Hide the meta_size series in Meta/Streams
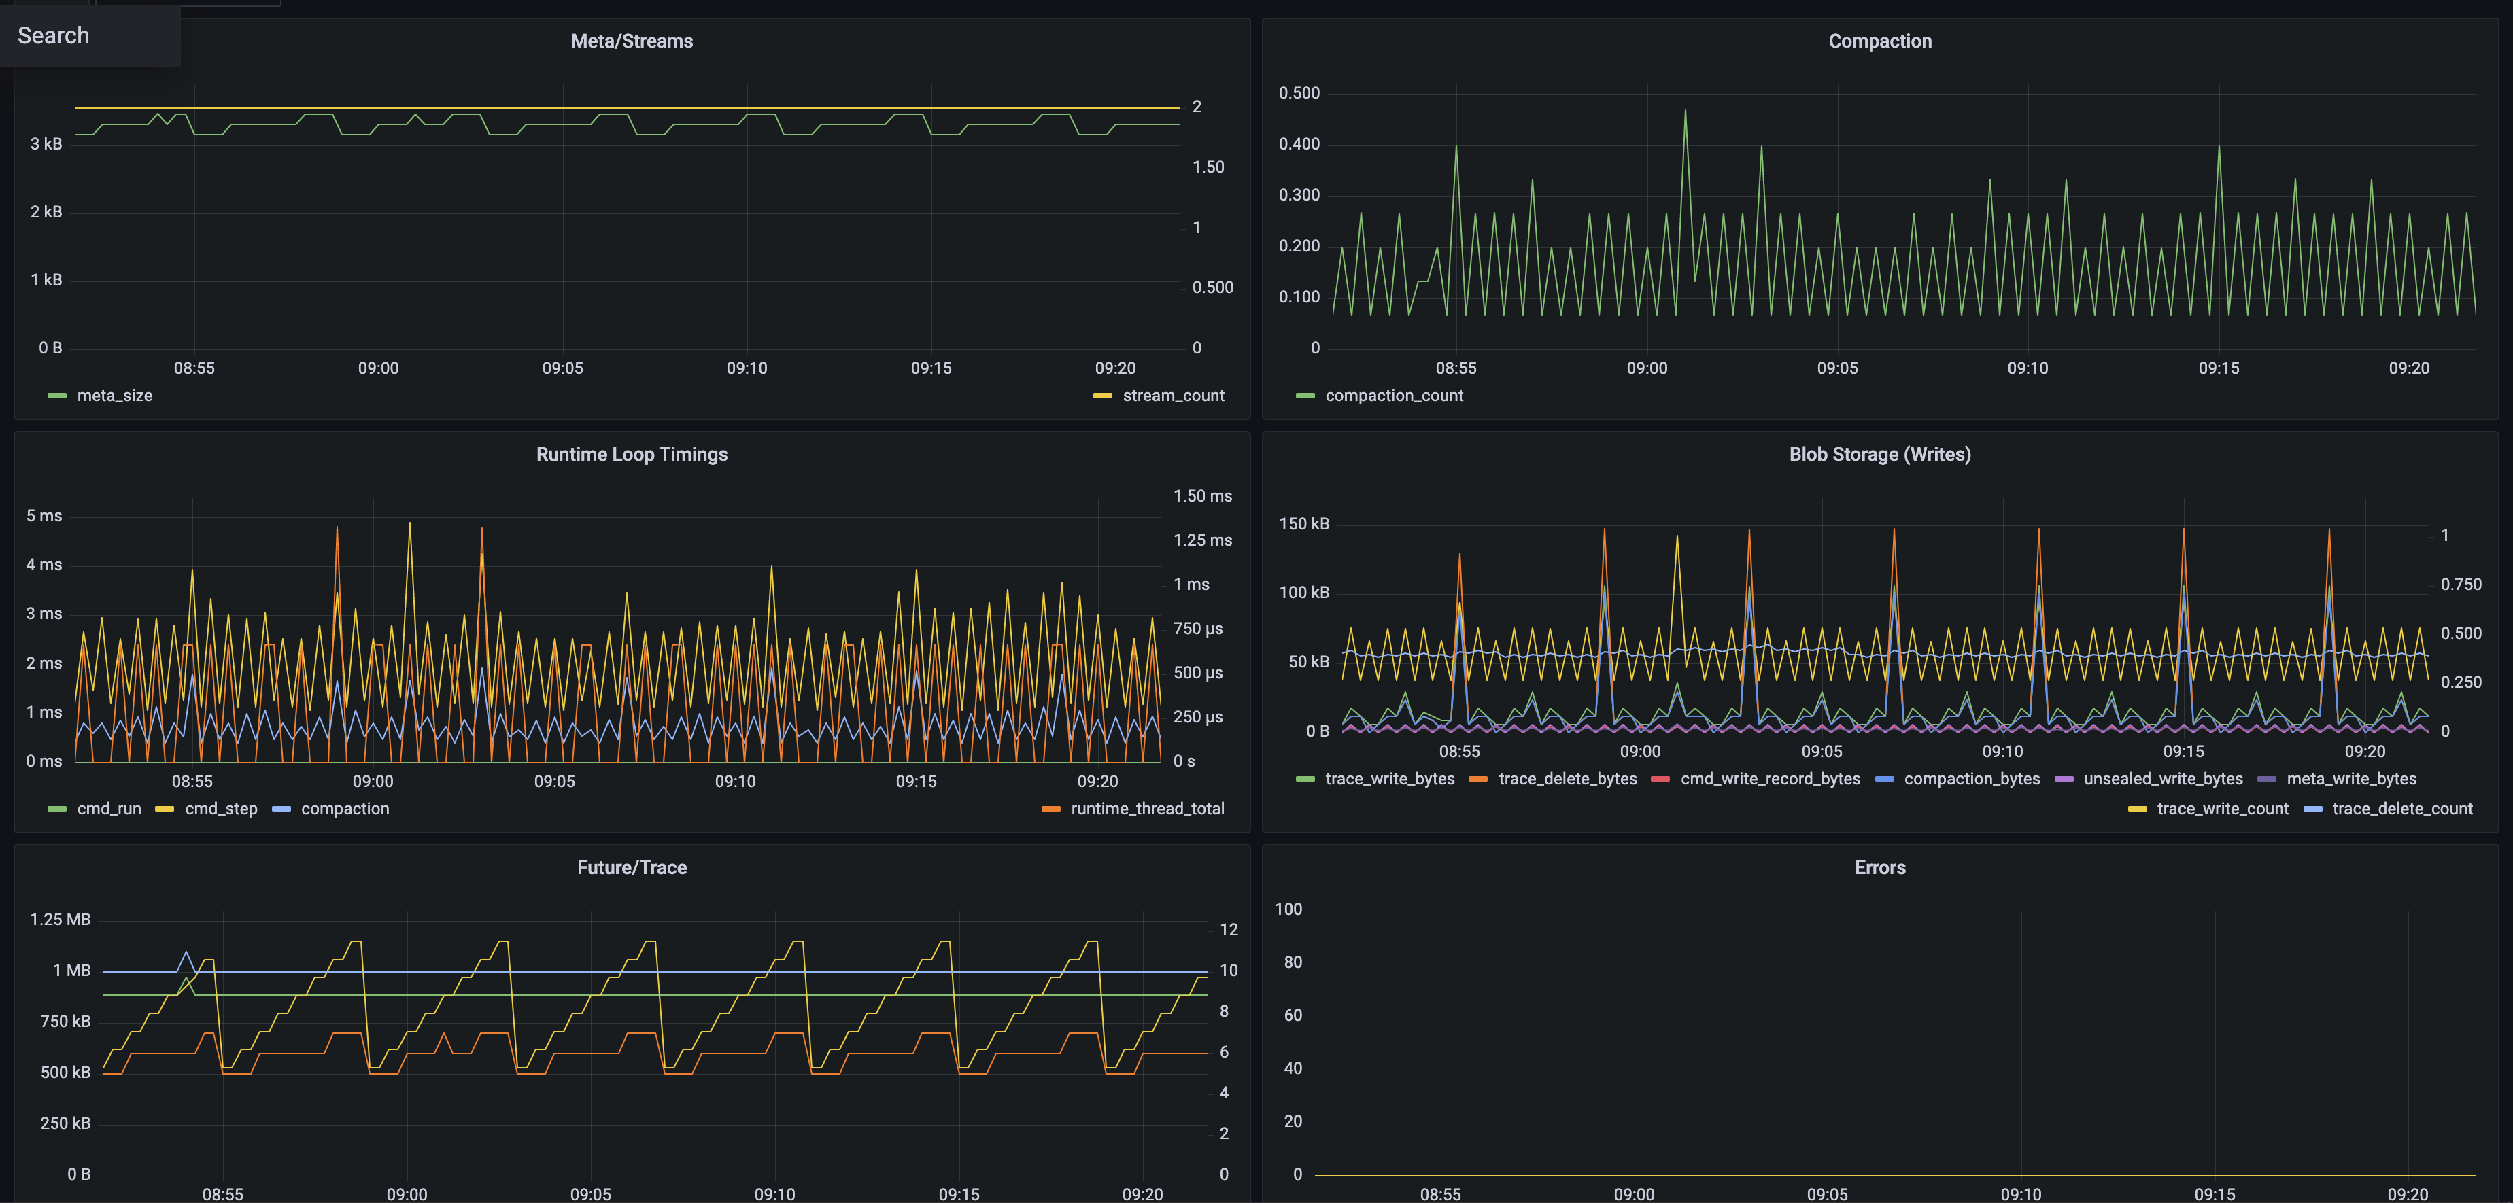 click(117, 396)
